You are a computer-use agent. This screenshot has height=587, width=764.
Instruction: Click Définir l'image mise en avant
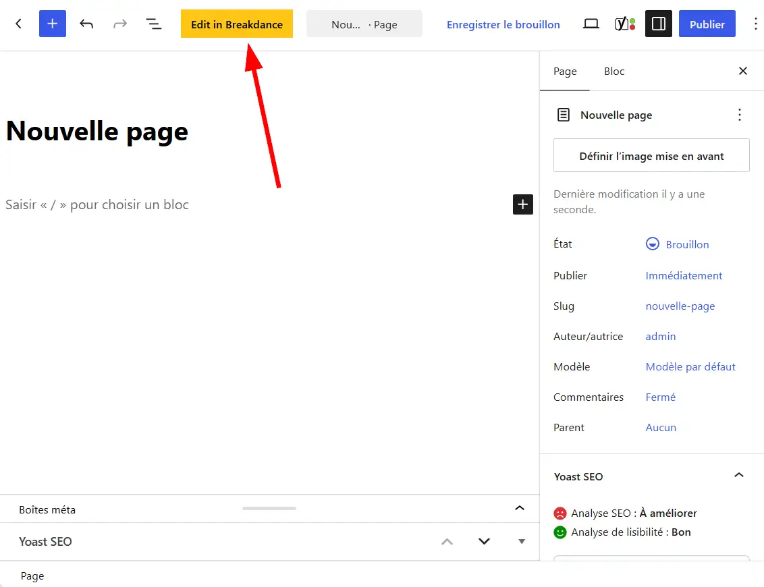651,155
